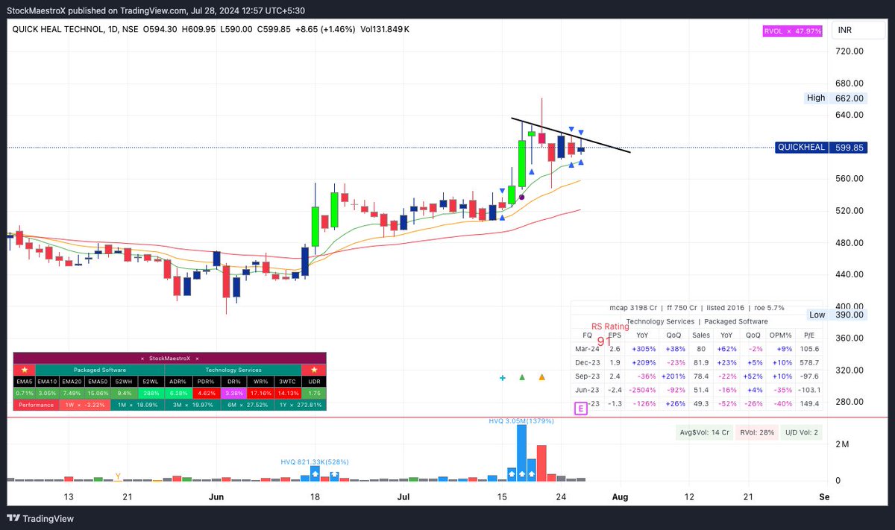The height and width of the screenshot is (530, 895).
Task: Click the 3WTC value 14.13%
Action: pos(288,394)
